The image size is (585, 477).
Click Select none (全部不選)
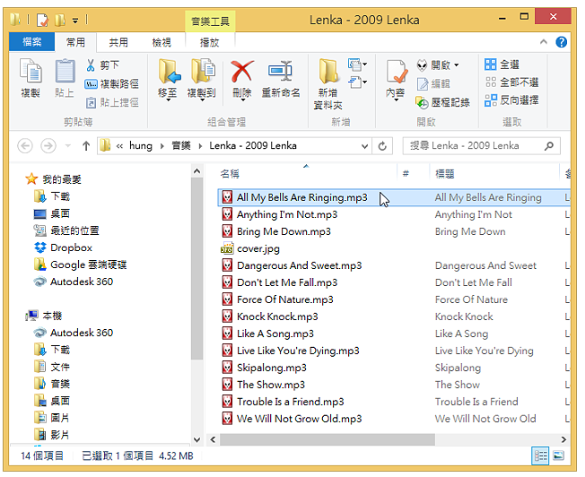tap(511, 82)
